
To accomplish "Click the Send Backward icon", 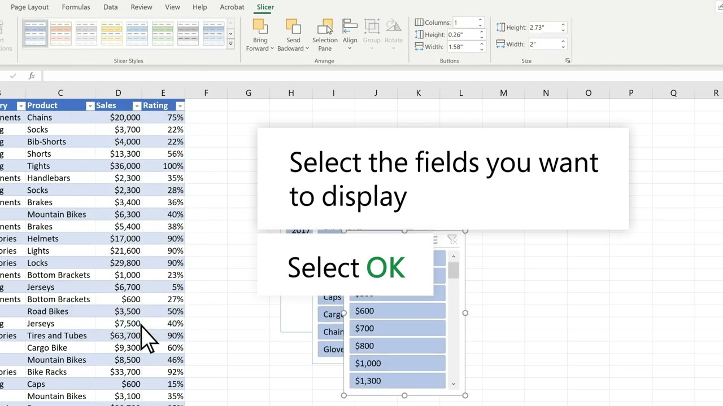I will pyautogui.click(x=293, y=27).
